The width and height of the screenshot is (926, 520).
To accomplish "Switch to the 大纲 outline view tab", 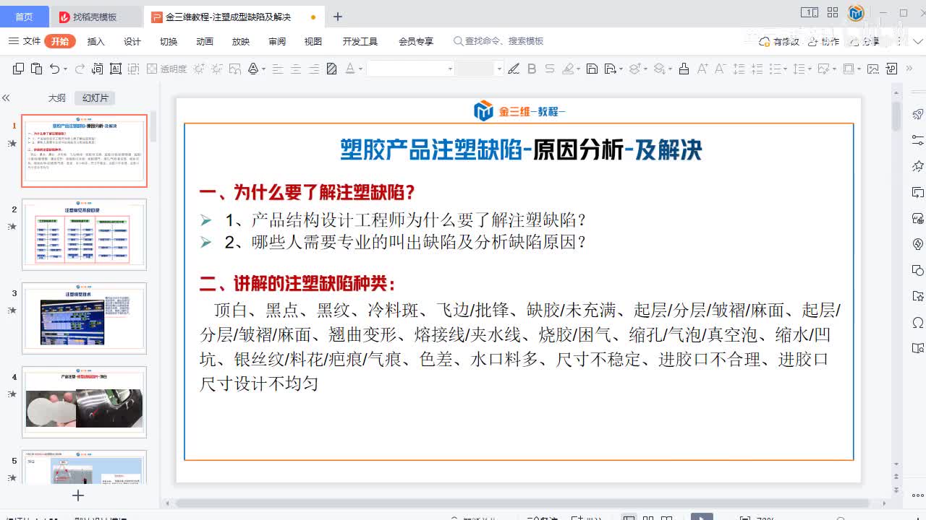I will pyautogui.click(x=57, y=97).
